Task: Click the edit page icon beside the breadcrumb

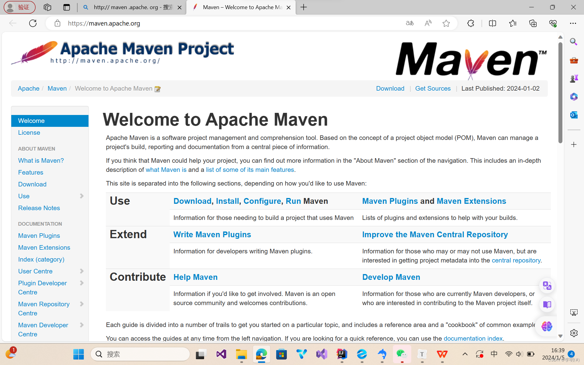Action: (x=157, y=89)
